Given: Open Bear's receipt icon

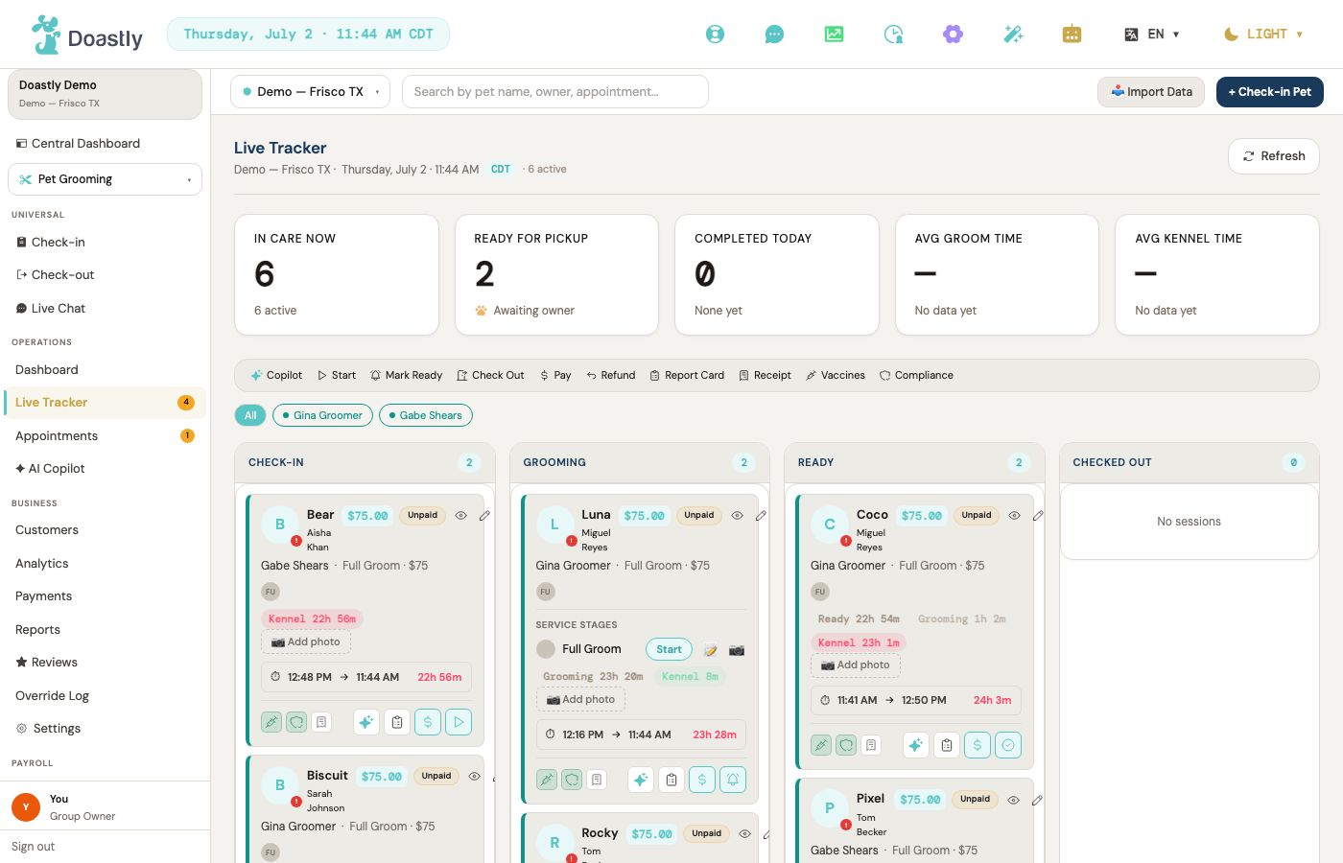Looking at the screenshot, I should pos(321,722).
